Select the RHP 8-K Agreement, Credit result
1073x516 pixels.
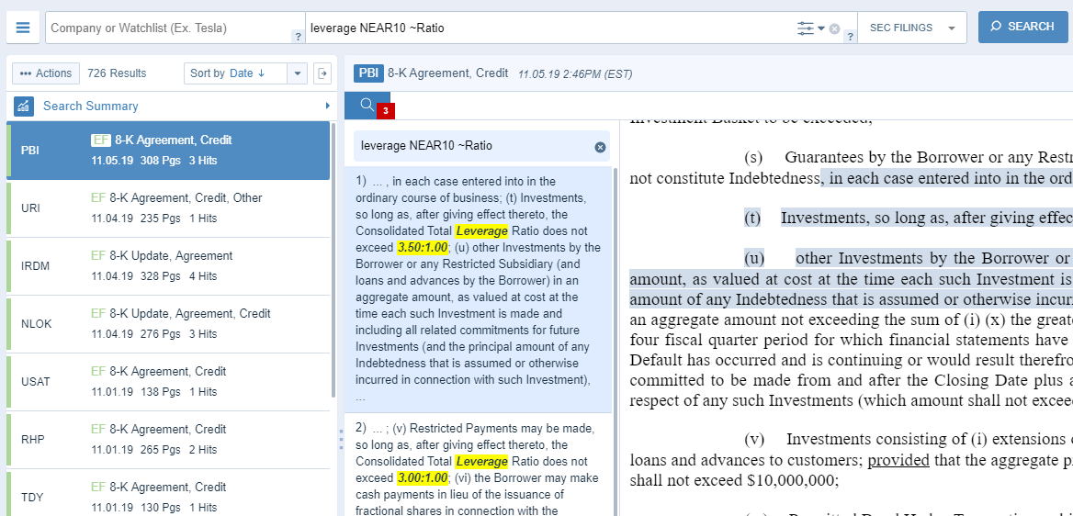(x=168, y=440)
